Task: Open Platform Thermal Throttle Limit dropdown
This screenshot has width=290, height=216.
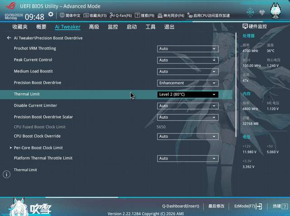Action: tap(188, 158)
